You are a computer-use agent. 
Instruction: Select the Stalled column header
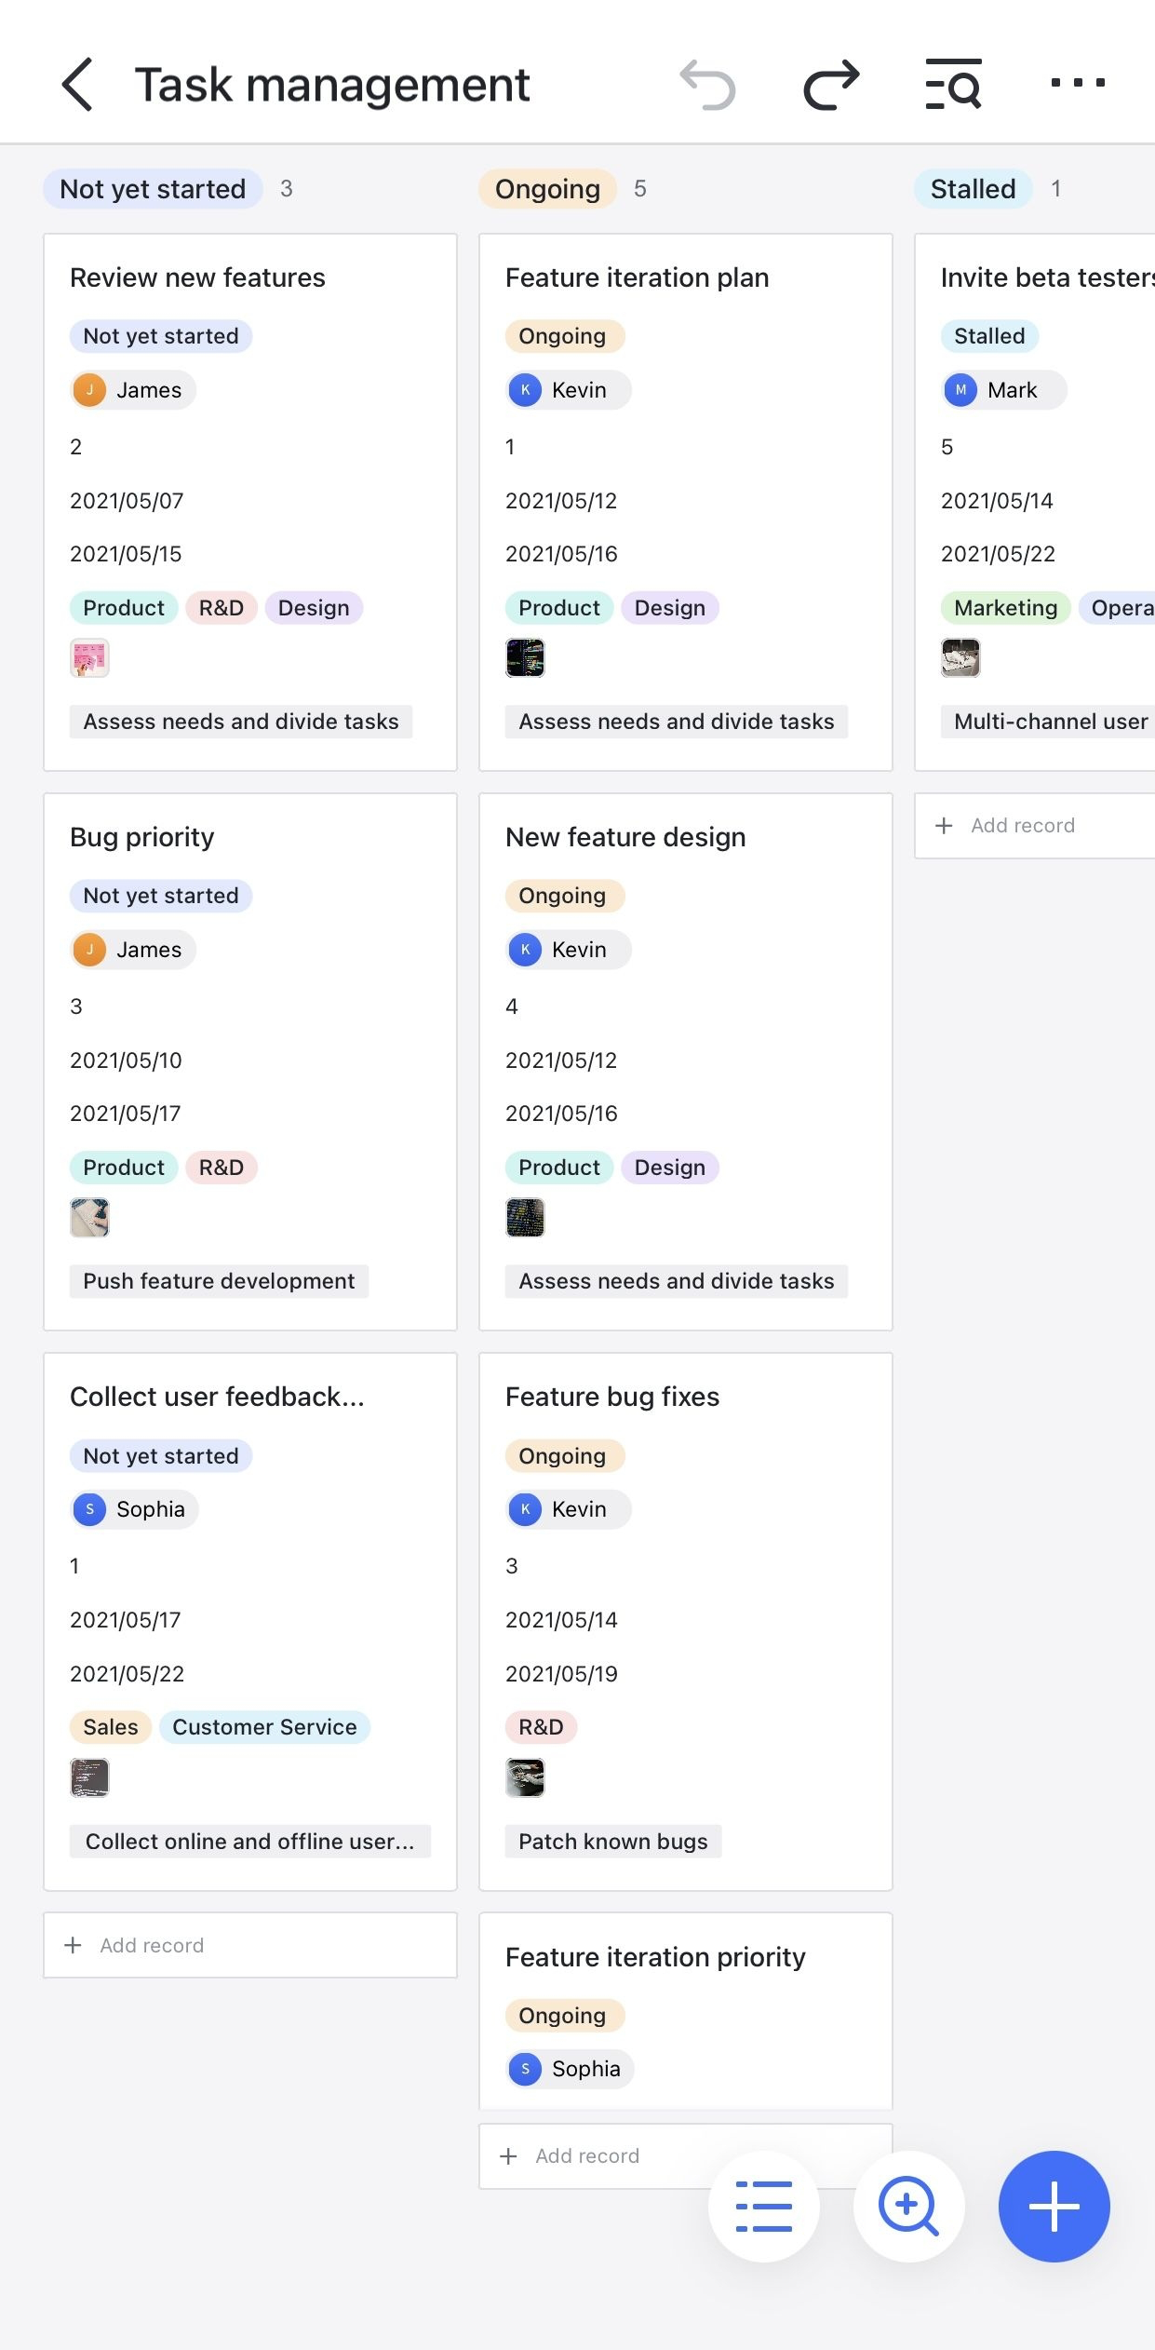[x=973, y=189]
